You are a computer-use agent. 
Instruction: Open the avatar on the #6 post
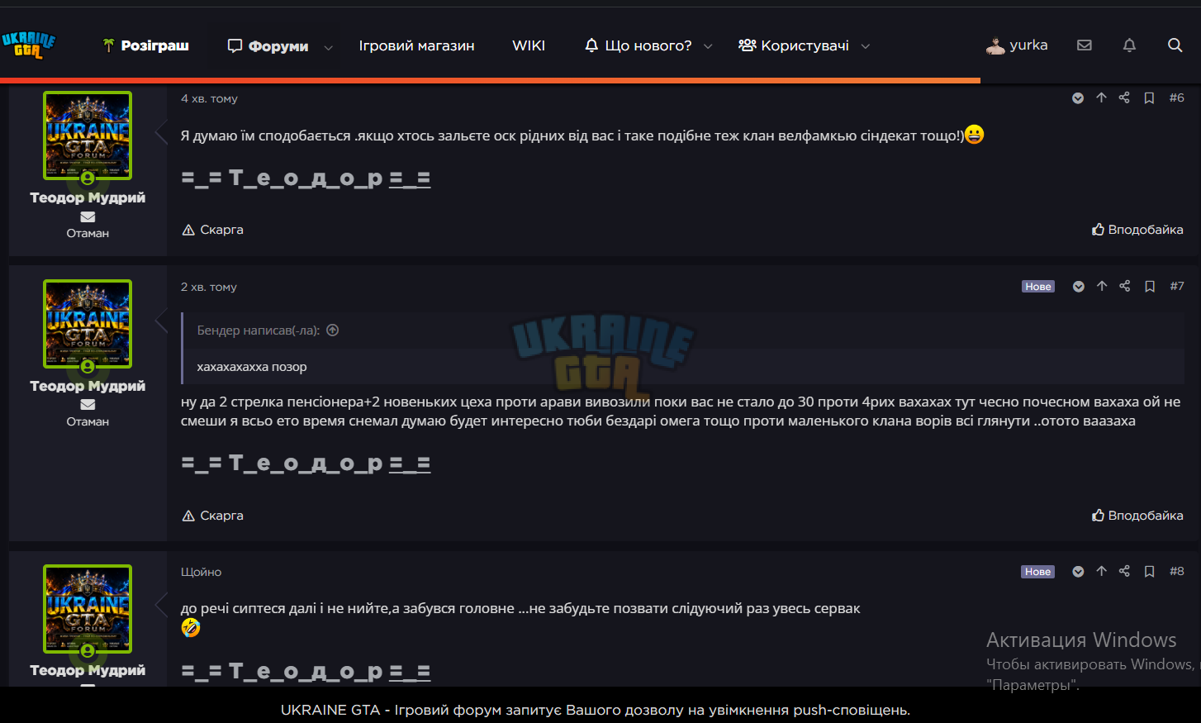click(88, 136)
